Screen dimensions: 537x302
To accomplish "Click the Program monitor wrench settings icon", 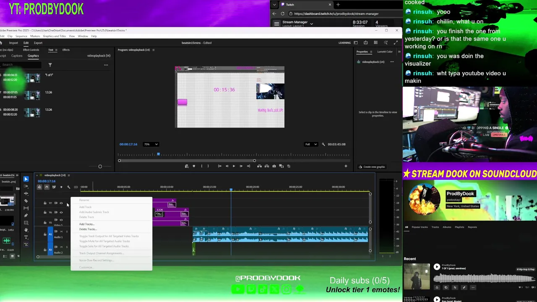I will 323,144.
